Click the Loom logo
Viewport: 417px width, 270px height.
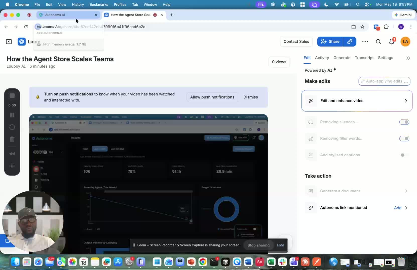coord(22,42)
